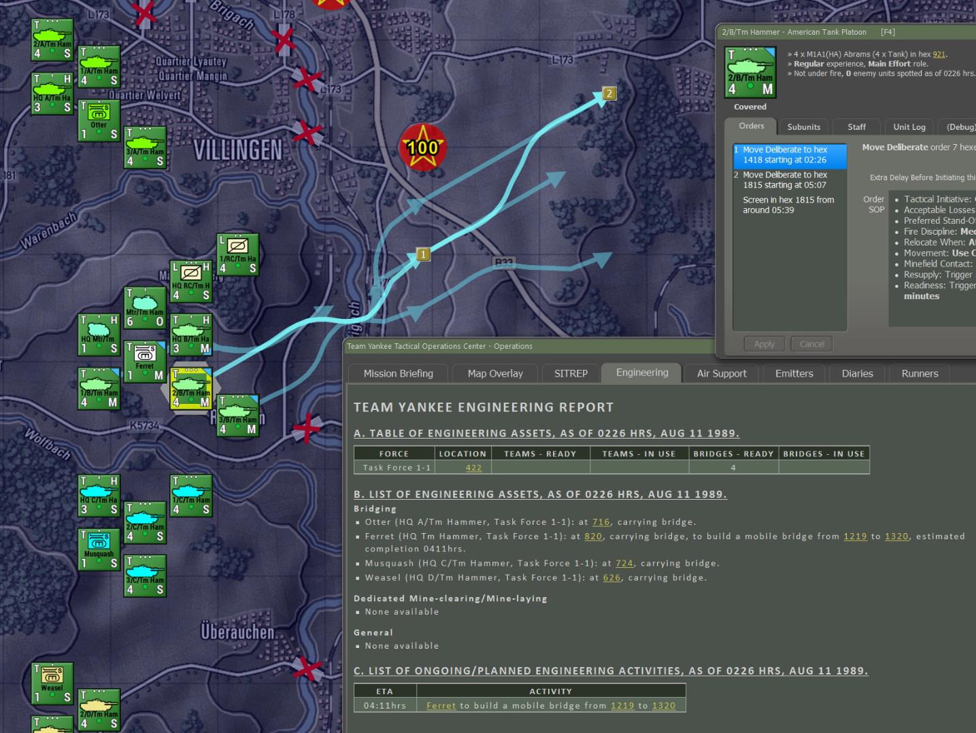Open the Weasel hex 626 link
Screen dimensions: 976x733
tap(612, 577)
